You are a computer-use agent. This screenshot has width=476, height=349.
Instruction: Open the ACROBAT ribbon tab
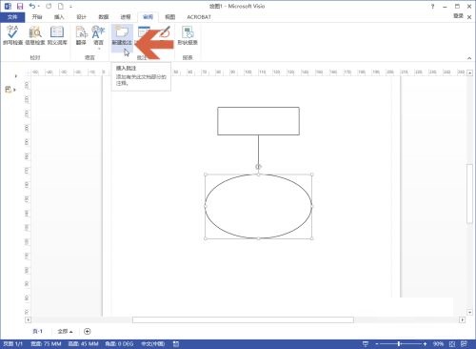(x=199, y=17)
